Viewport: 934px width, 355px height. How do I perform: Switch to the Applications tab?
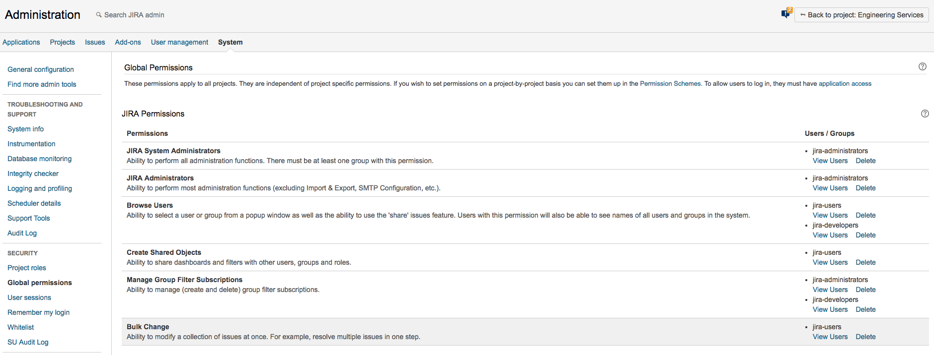(x=21, y=42)
